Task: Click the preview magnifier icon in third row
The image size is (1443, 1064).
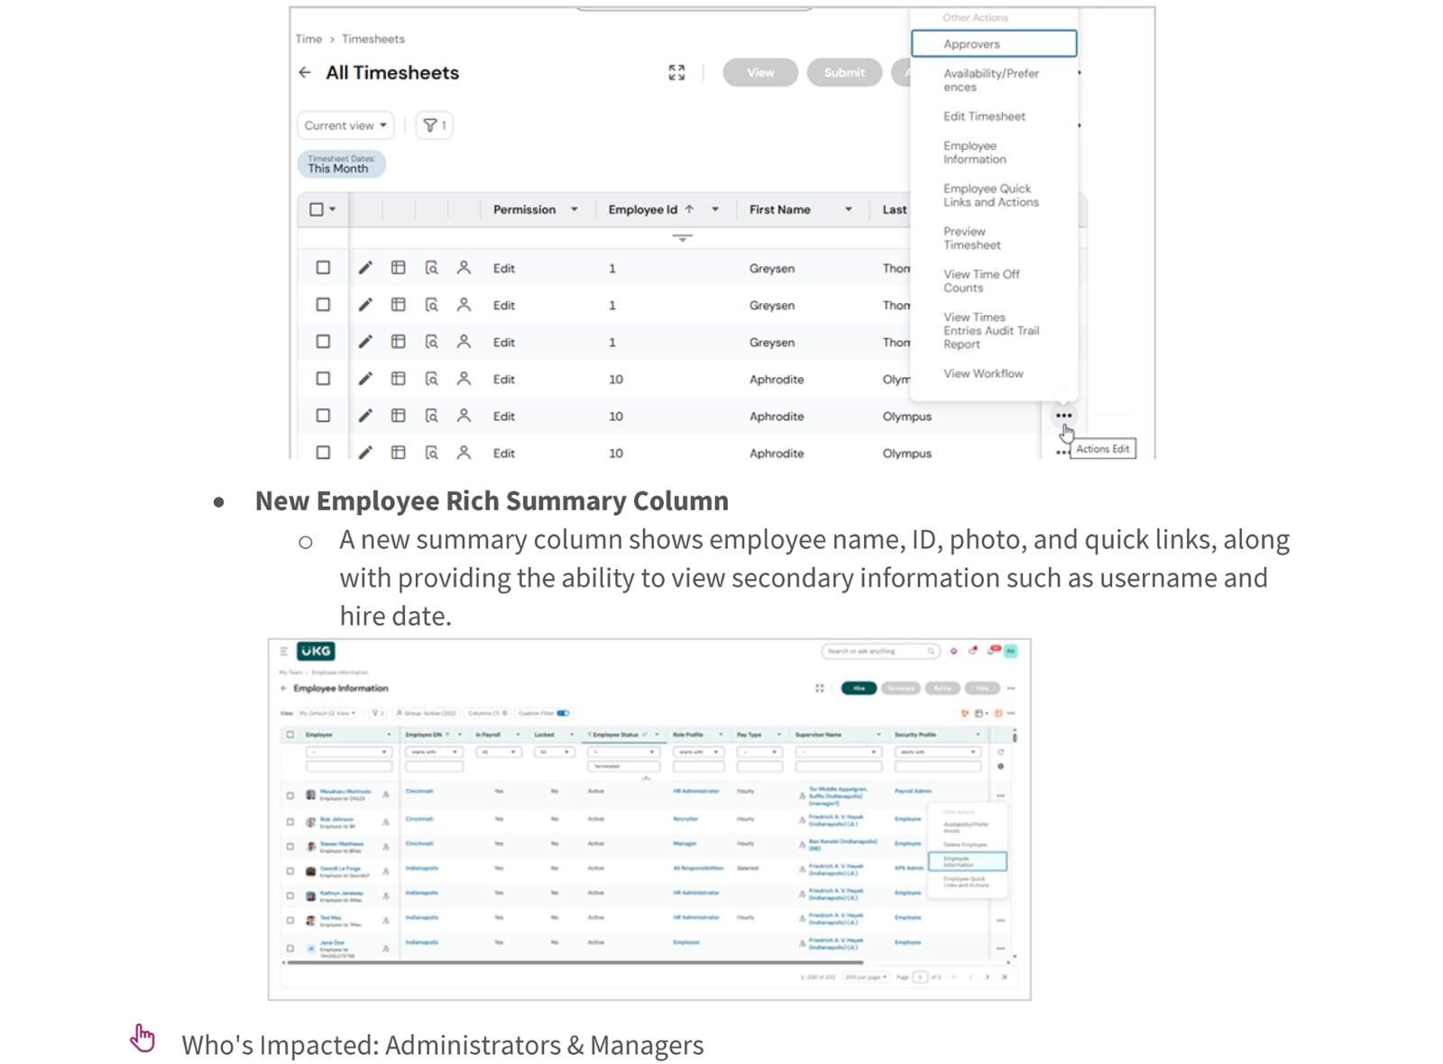Action: (x=431, y=342)
